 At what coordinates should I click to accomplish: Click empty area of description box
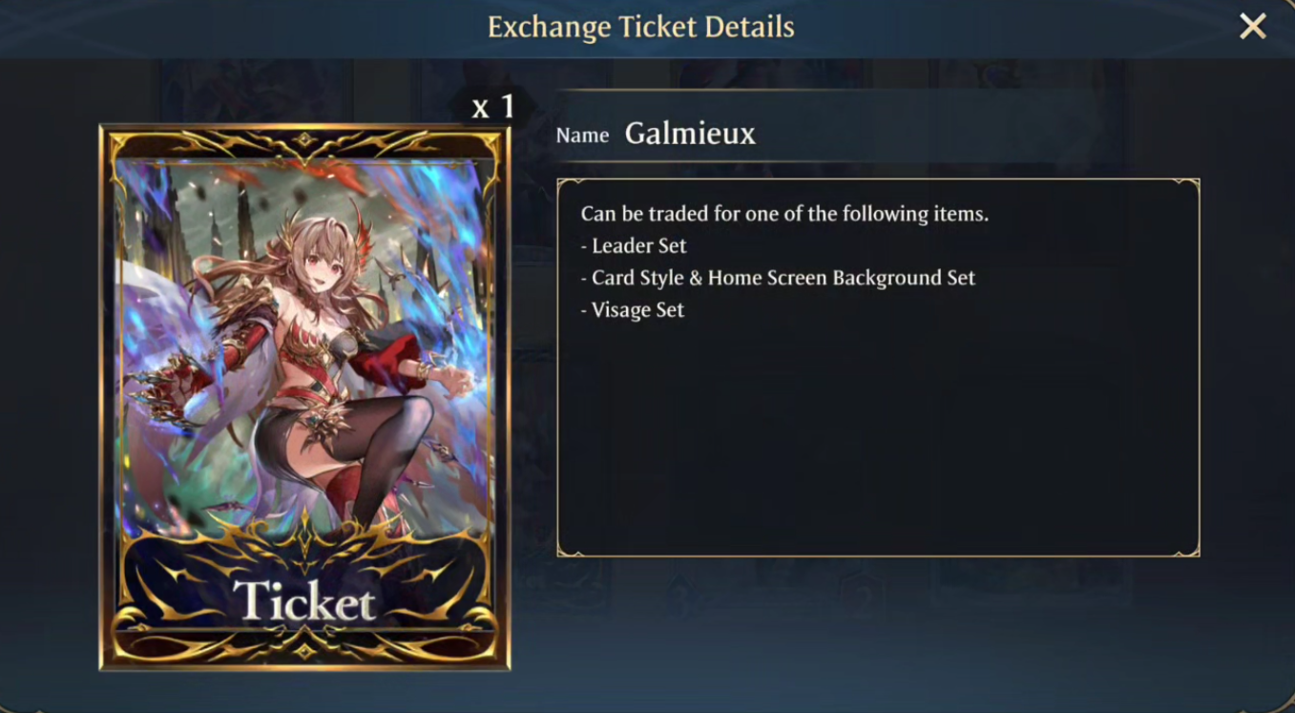pos(878,439)
